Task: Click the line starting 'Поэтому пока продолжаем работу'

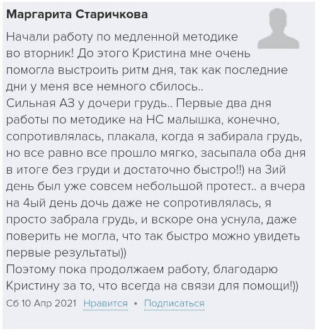Action: [x=142, y=270]
